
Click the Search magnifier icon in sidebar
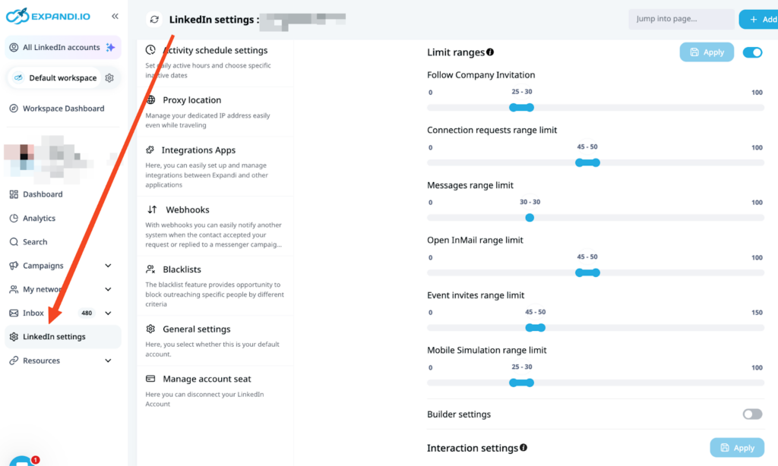pyautogui.click(x=14, y=242)
